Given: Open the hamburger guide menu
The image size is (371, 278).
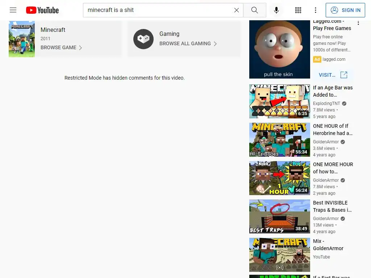Looking at the screenshot, I should pyautogui.click(x=13, y=10).
